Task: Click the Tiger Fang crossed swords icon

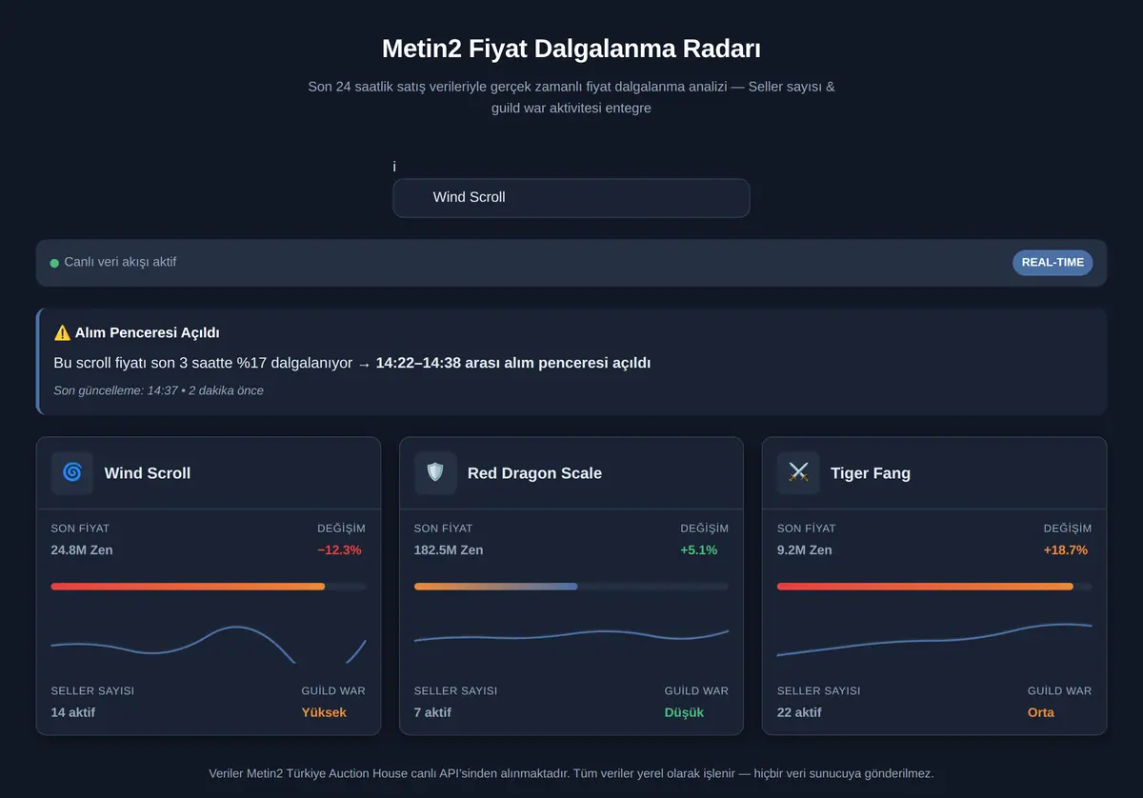Action: pyautogui.click(x=798, y=472)
